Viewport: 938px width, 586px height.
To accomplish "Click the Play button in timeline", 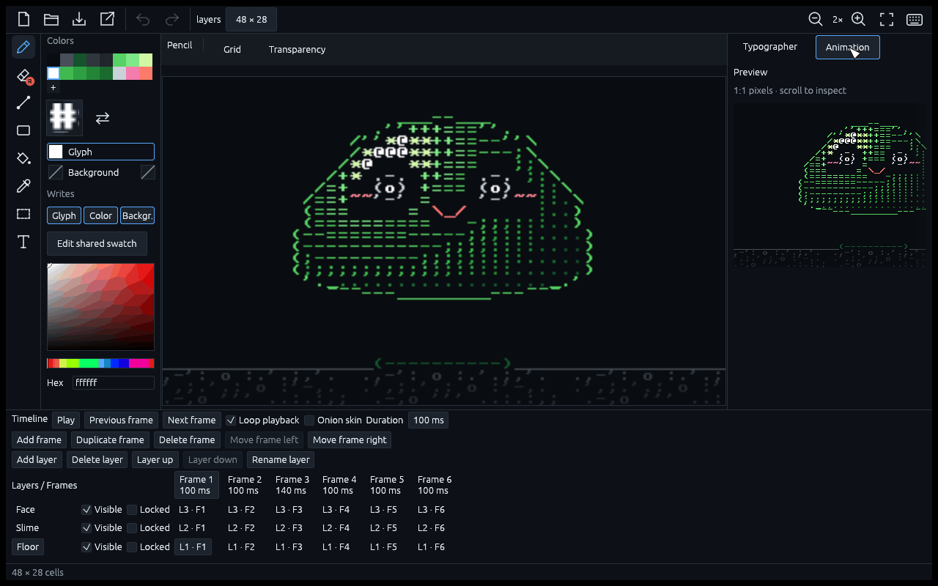I will pyautogui.click(x=66, y=420).
